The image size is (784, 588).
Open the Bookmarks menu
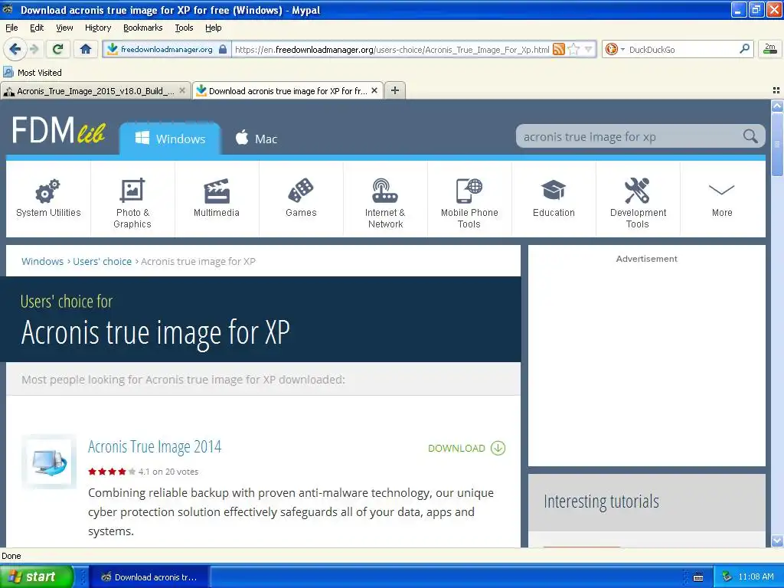(143, 28)
